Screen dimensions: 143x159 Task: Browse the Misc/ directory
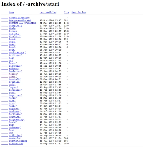[12, 104]
